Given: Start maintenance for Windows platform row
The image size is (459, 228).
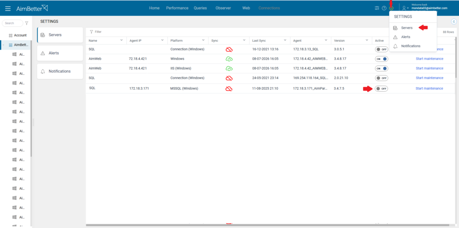Looking at the screenshot, I should point(429,59).
